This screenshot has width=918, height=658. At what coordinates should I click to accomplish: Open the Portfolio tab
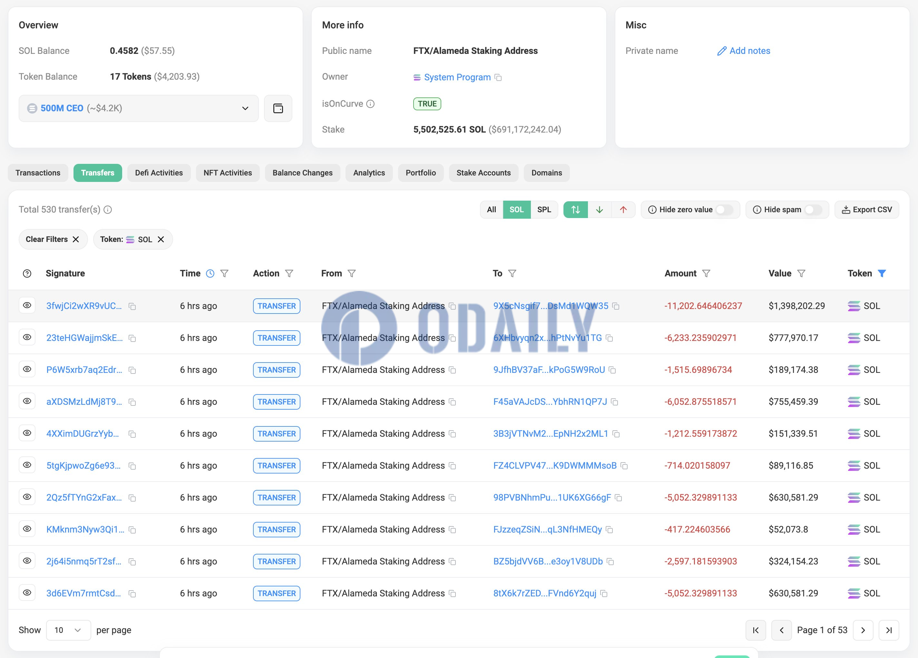click(421, 173)
